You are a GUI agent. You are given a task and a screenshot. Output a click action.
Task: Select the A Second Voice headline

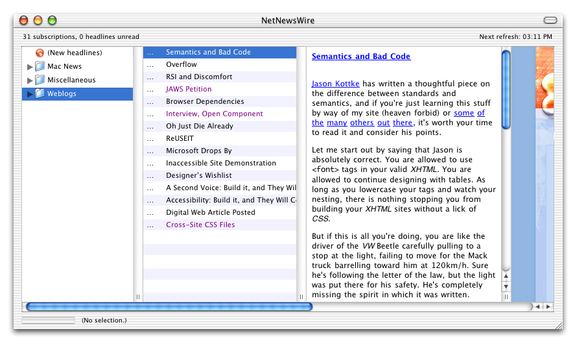220,188
